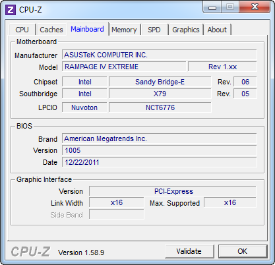
Task: Click the Version 1.58.9 label
Action: [81, 252]
